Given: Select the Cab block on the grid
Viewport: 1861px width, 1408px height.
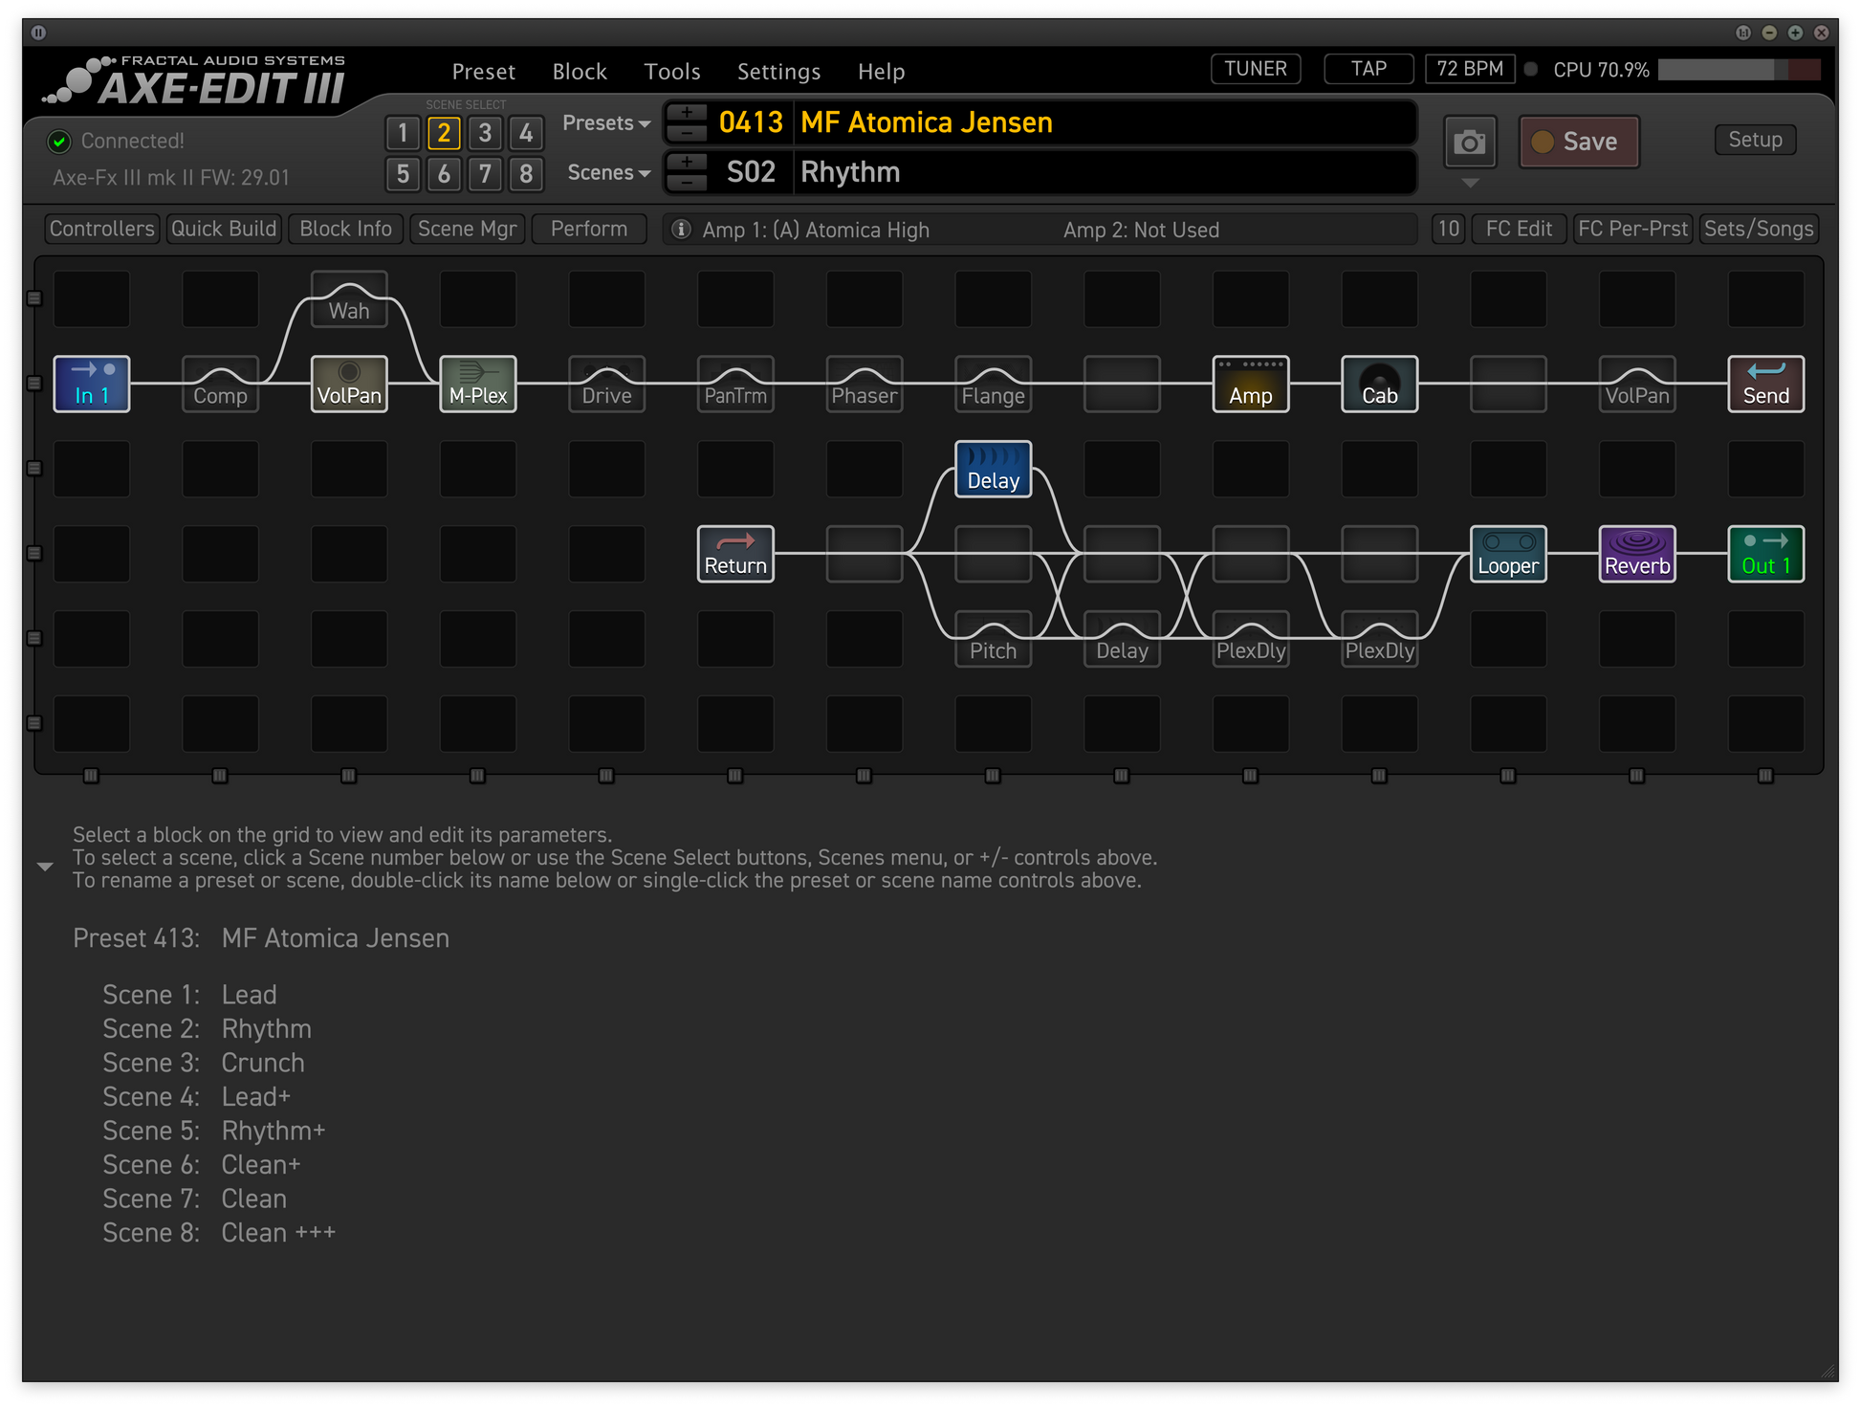Looking at the screenshot, I should (x=1379, y=385).
